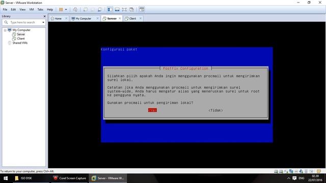Open the Action Center notifications icon

click(x=294, y=178)
